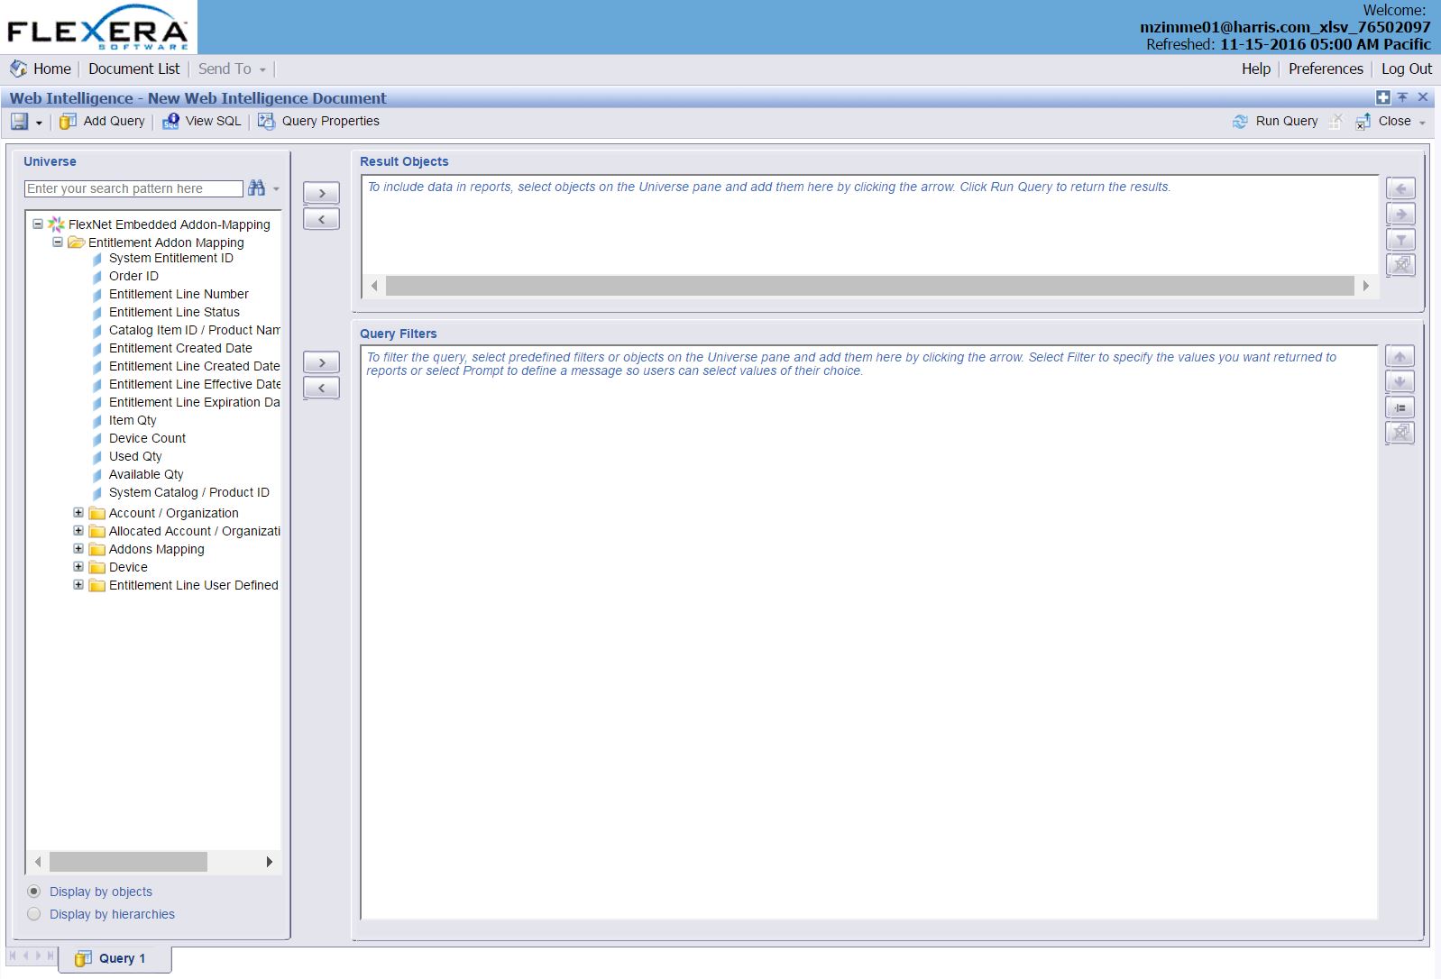Remove object from Query Filters with arrow
Viewport: 1441px width, 979px height.
point(321,388)
